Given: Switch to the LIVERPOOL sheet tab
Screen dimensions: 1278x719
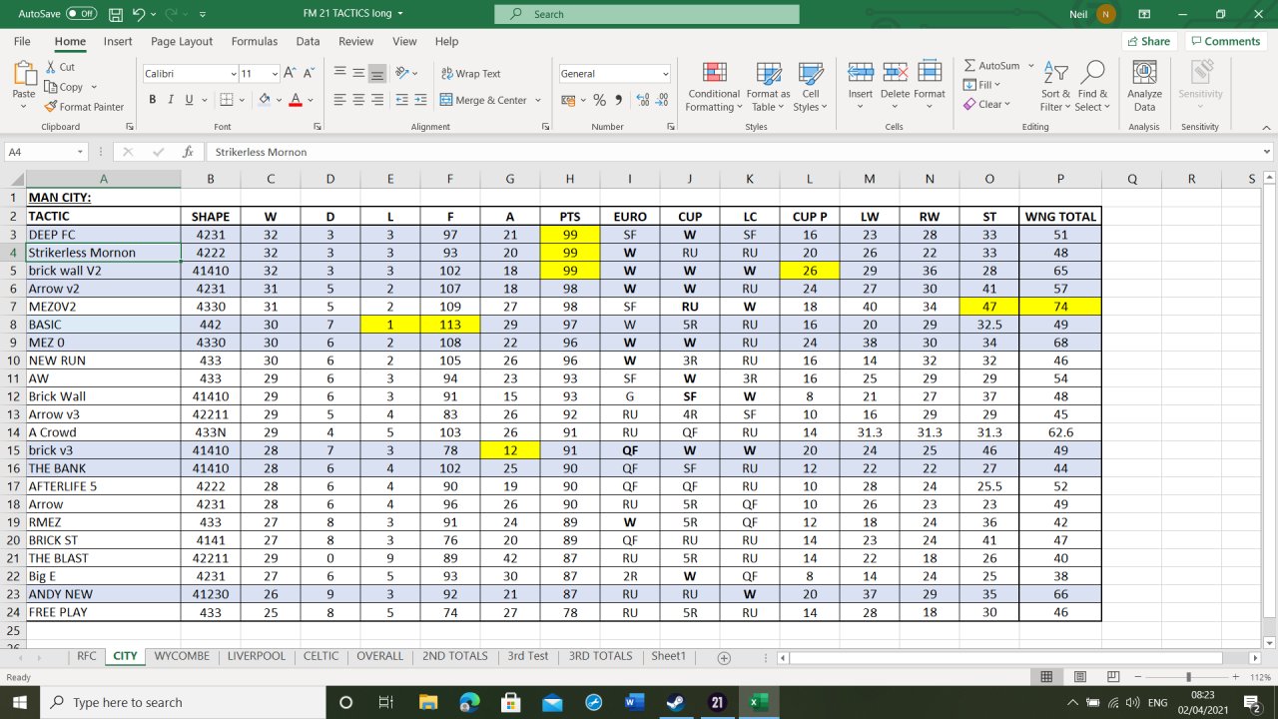Looking at the screenshot, I should coord(257,656).
